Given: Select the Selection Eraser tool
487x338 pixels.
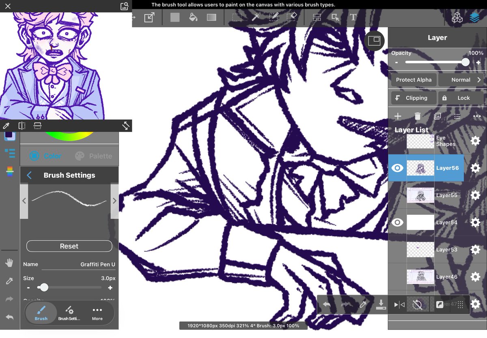Looking at the screenshot, I should [292, 17].
